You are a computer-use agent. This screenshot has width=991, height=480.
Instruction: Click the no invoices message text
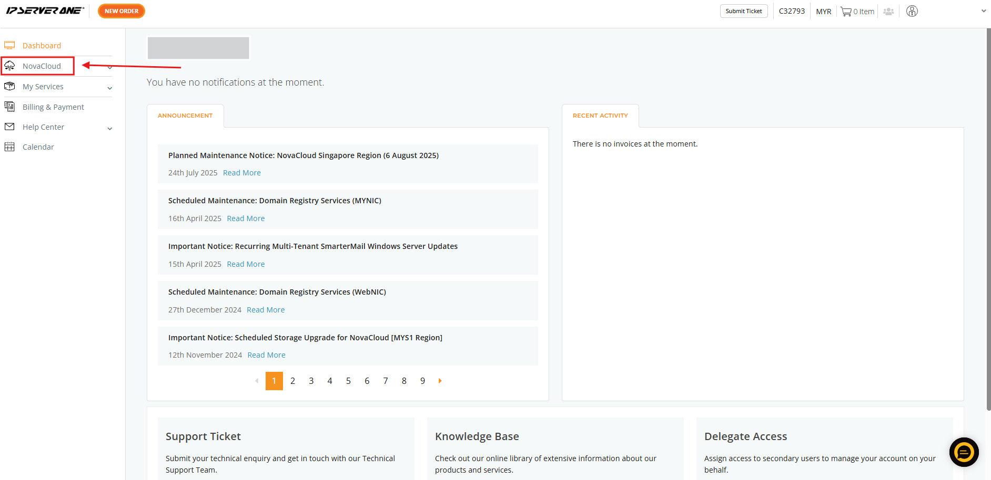[635, 144]
